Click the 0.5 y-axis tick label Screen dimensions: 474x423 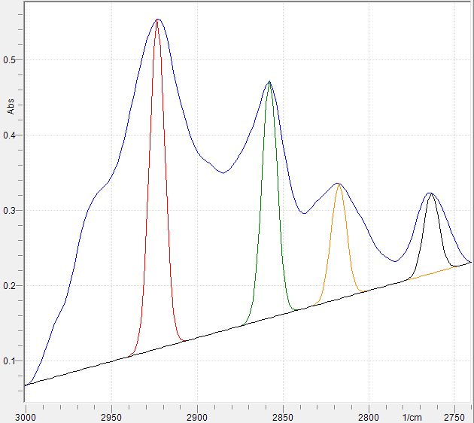(x=11, y=60)
